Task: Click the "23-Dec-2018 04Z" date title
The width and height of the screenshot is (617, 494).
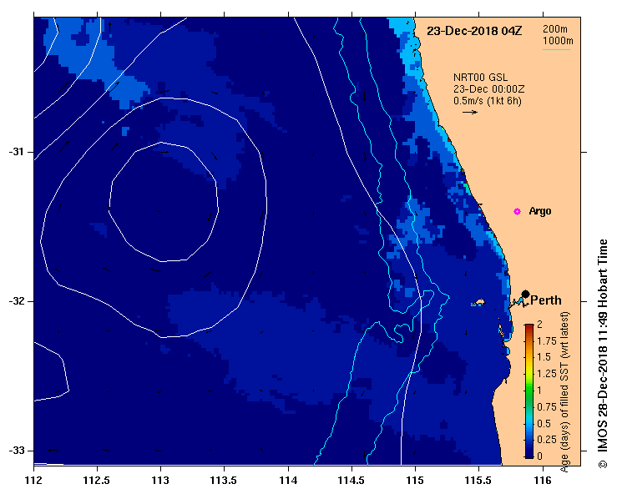Action: (474, 31)
